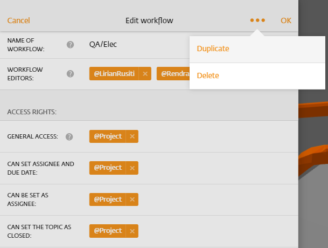Click the WORKFLOW EDITORS label
The width and height of the screenshot is (328, 248).
[x=25, y=74]
